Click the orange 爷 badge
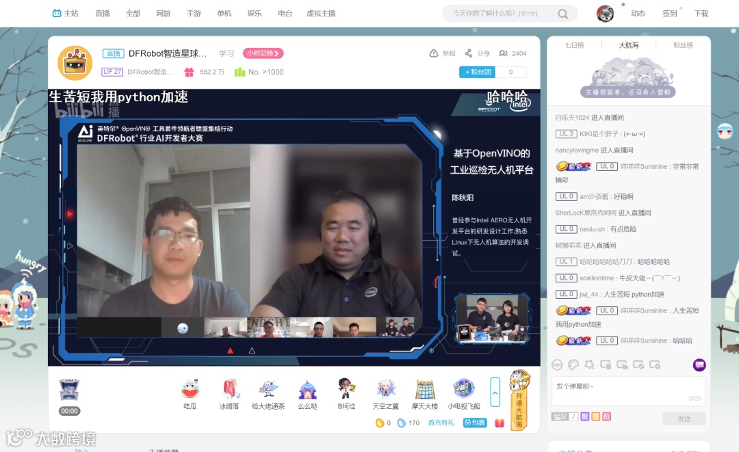 pos(596,416)
